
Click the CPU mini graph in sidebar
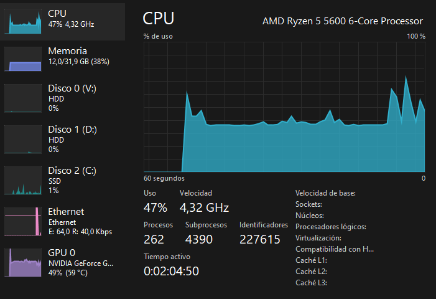[24, 21]
